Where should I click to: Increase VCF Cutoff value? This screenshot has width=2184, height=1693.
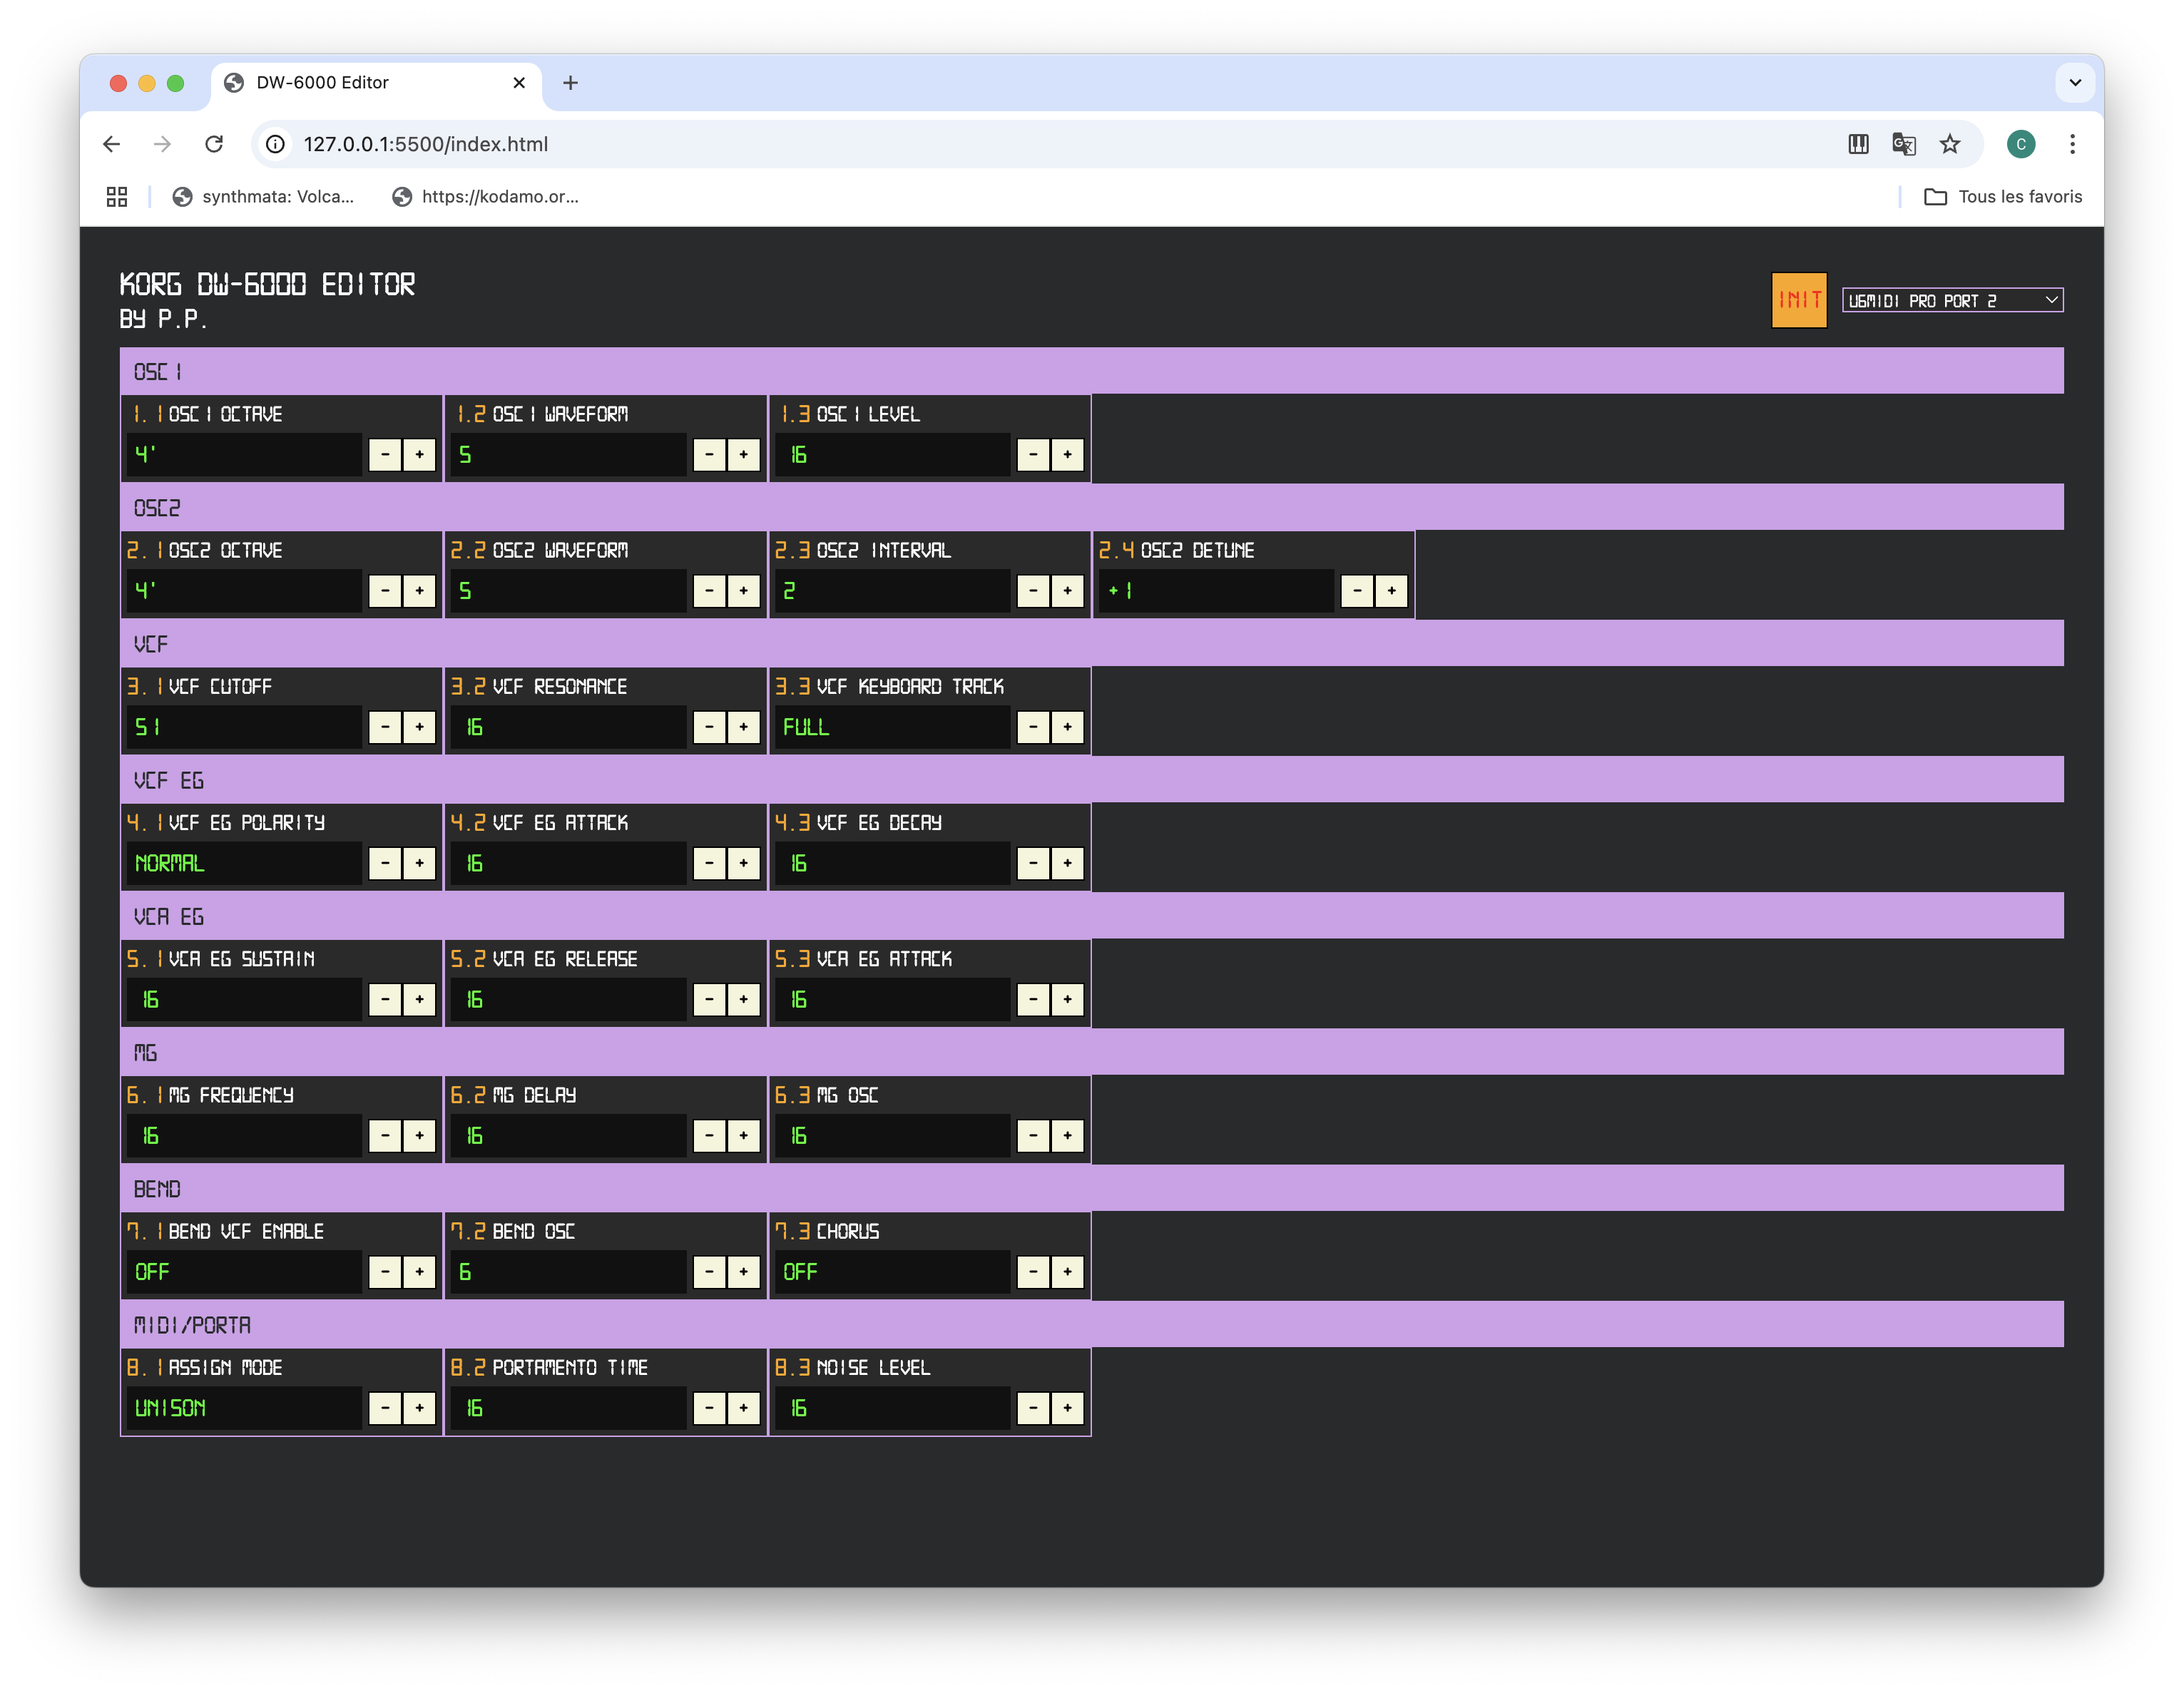click(x=419, y=727)
